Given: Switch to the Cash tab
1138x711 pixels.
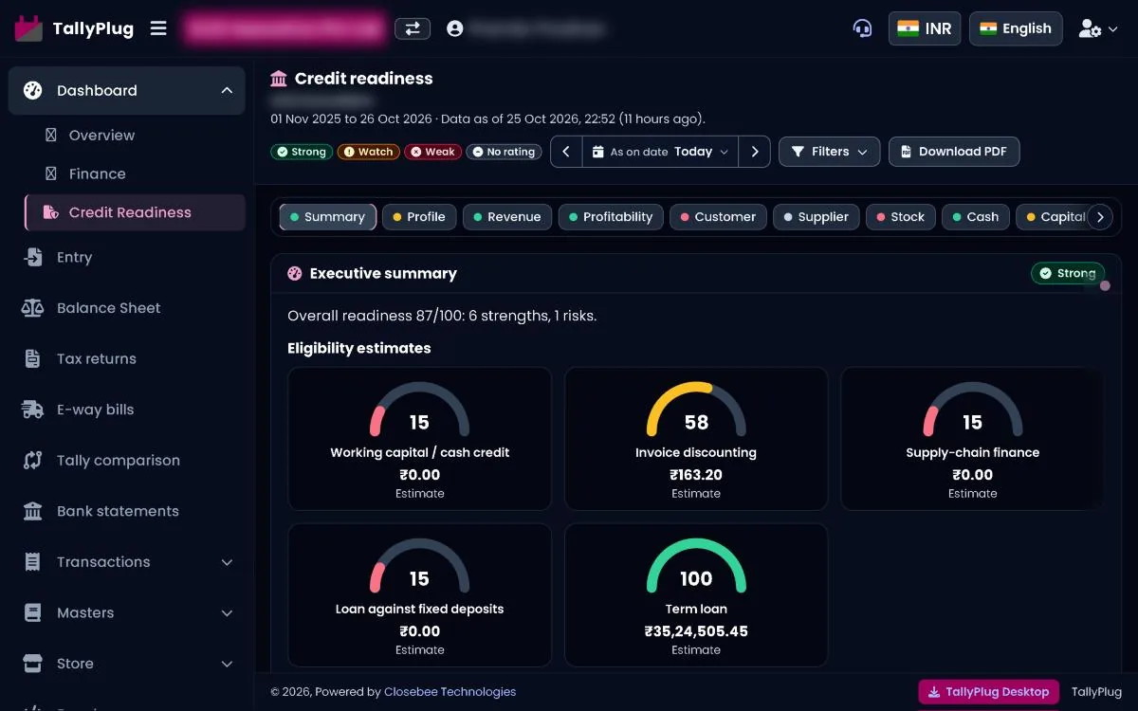Looking at the screenshot, I should 976,217.
